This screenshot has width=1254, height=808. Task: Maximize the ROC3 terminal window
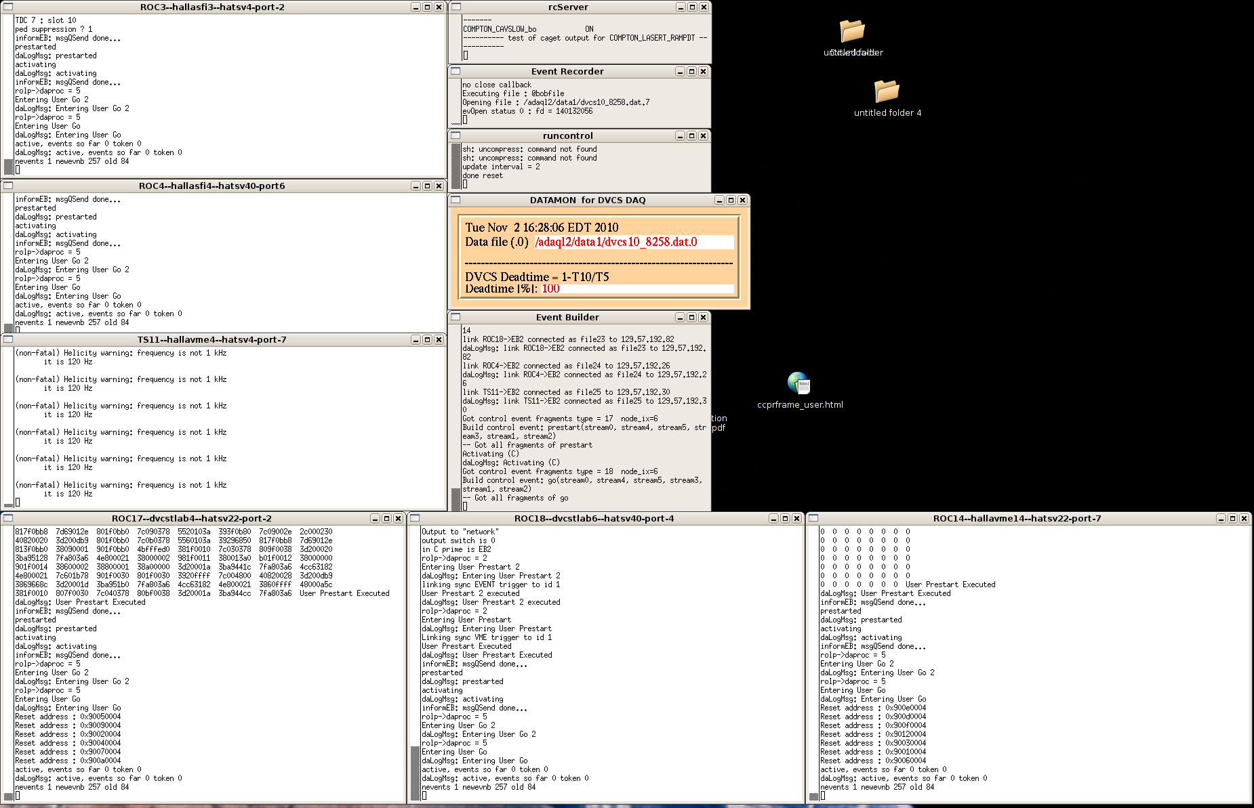tap(427, 7)
